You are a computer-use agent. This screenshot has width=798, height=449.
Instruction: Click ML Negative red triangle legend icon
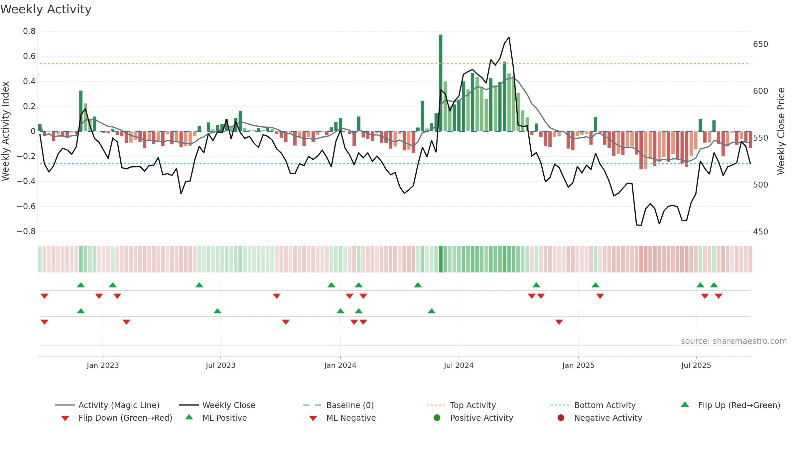(x=313, y=418)
